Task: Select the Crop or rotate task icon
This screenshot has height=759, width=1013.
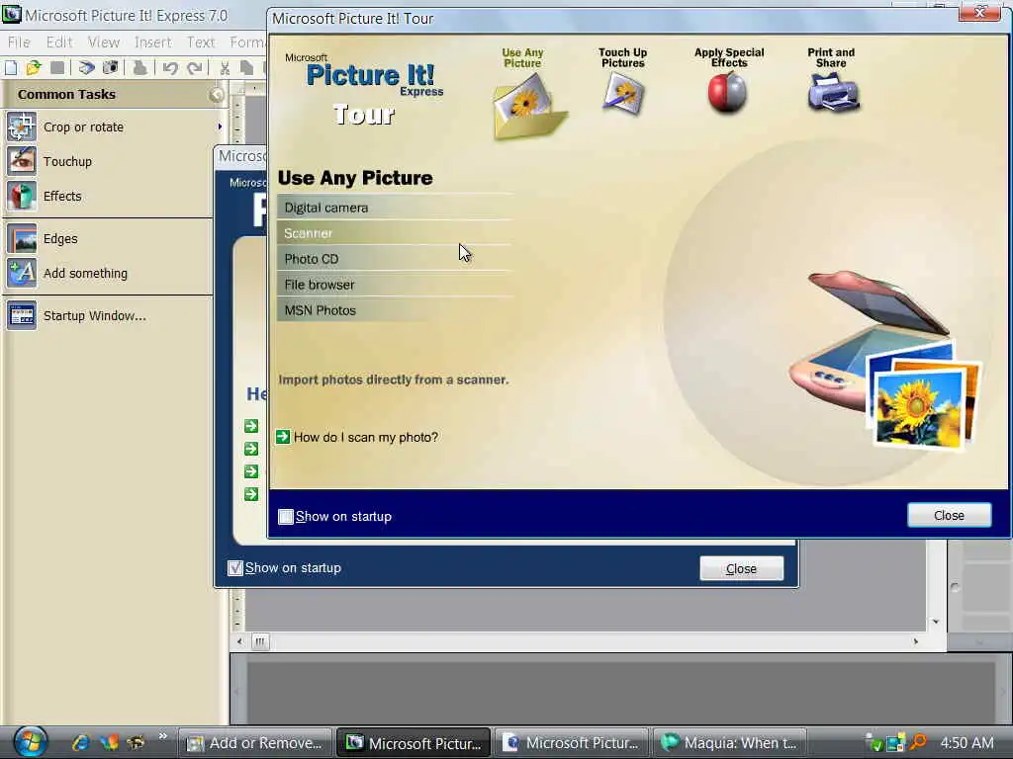Action: (22, 126)
